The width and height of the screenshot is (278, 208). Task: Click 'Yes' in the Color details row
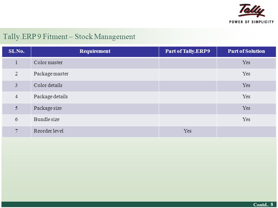[246, 85]
